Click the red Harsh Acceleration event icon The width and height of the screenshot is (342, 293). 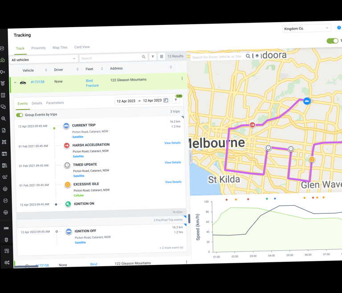coord(67,145)
